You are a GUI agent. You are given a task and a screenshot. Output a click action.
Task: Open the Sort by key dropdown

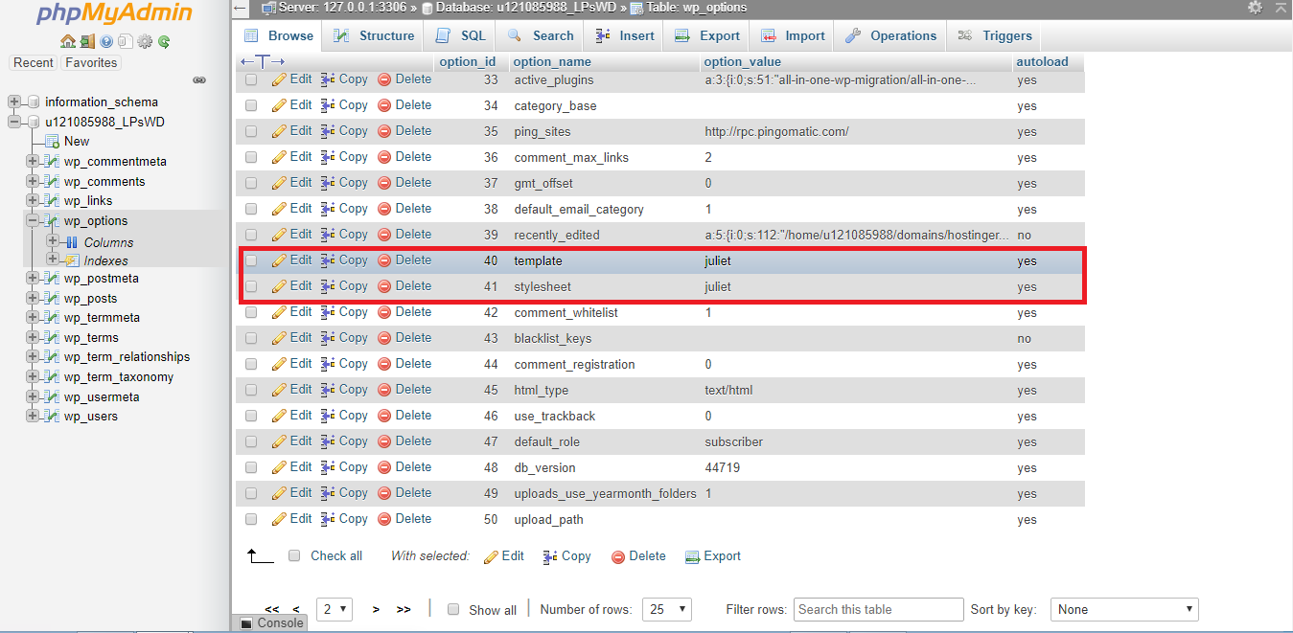(1123, 608)
